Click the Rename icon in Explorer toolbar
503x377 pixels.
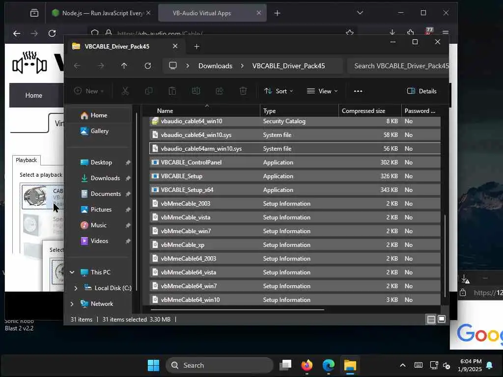(196, 91)
